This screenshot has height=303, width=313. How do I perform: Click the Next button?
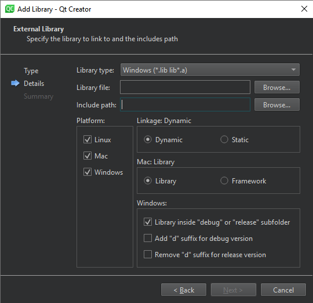(234, 290)
